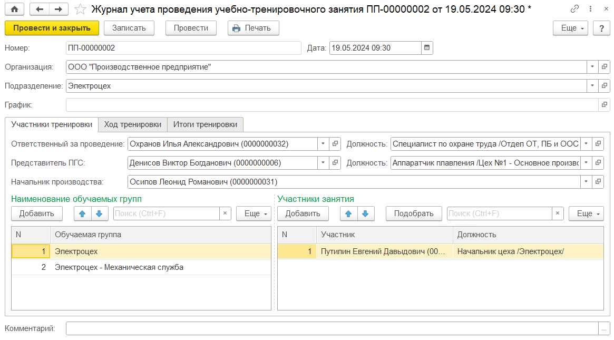Expand the Подразделение dropdown list

[x=592, y=86]
